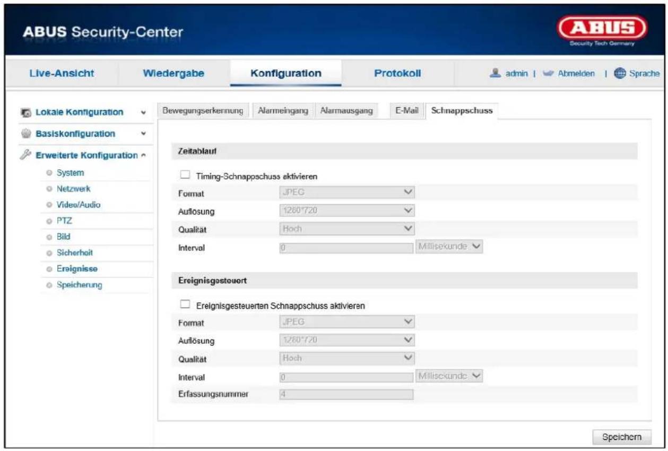
Task: Click the Ereignisgesteuert Interval input field
Action: coord(346,376)
